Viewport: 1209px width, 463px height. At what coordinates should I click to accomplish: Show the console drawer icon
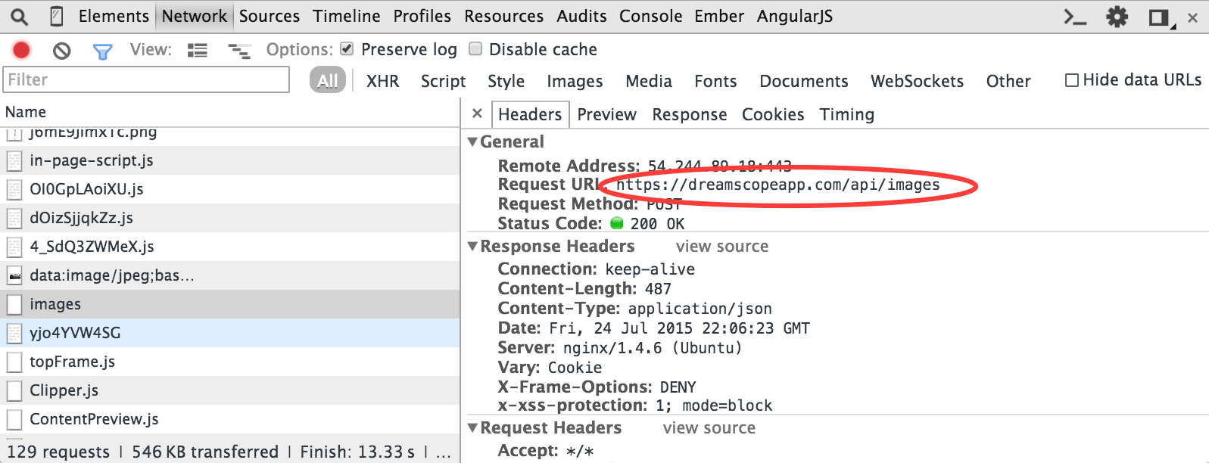coord(1074,17)
